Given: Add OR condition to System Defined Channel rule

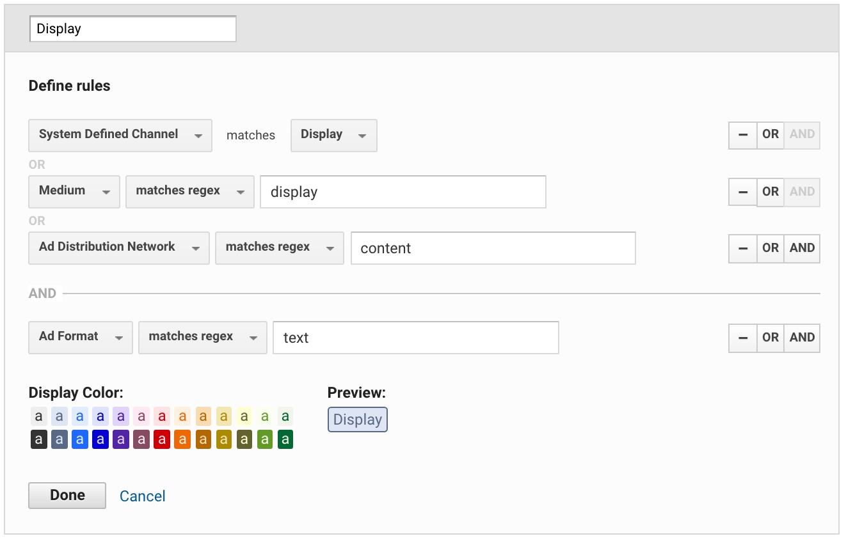Looking at the screenshot, I should (770, 135).
